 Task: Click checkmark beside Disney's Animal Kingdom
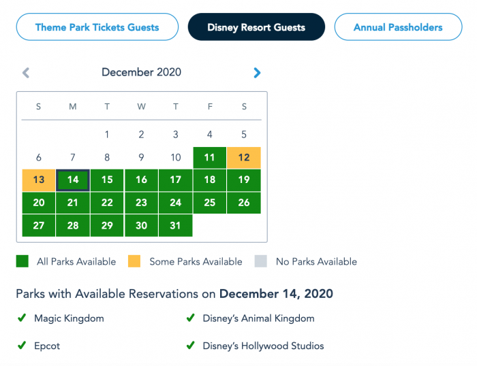click(x=191, y=318)
